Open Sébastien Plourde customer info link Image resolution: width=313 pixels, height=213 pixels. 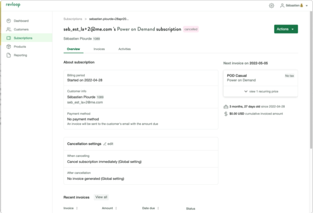81,97
